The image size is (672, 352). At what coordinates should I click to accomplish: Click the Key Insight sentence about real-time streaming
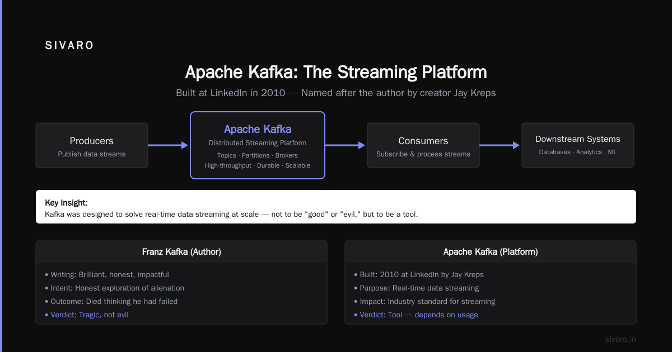pos(231,214)
